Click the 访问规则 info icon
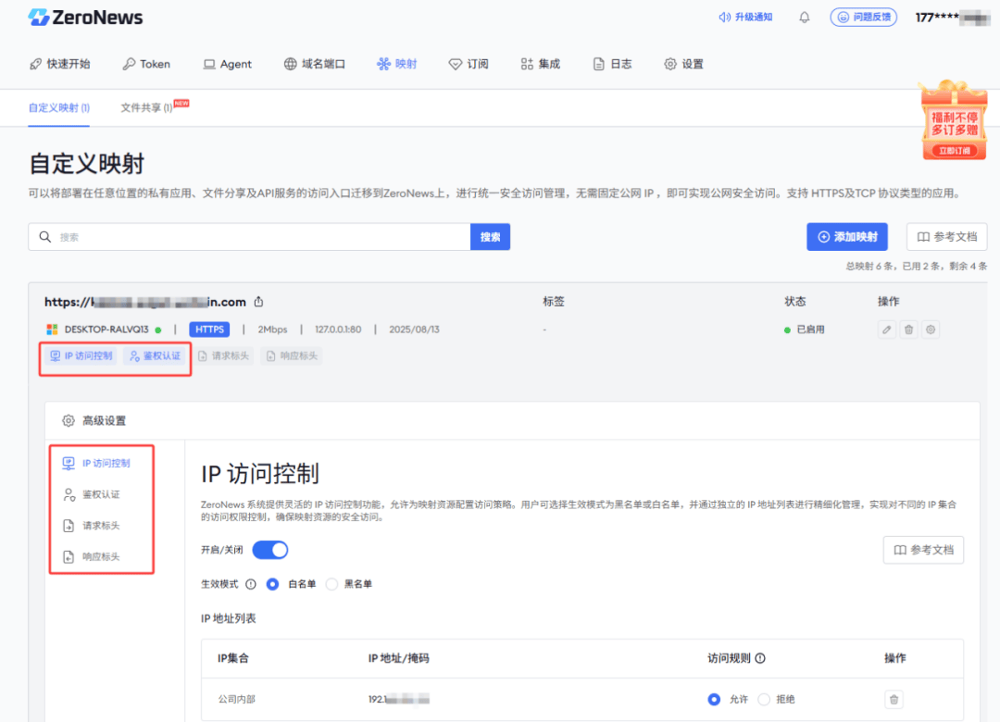Viewport: 1000px width, 722px height. tap(760, 658)
